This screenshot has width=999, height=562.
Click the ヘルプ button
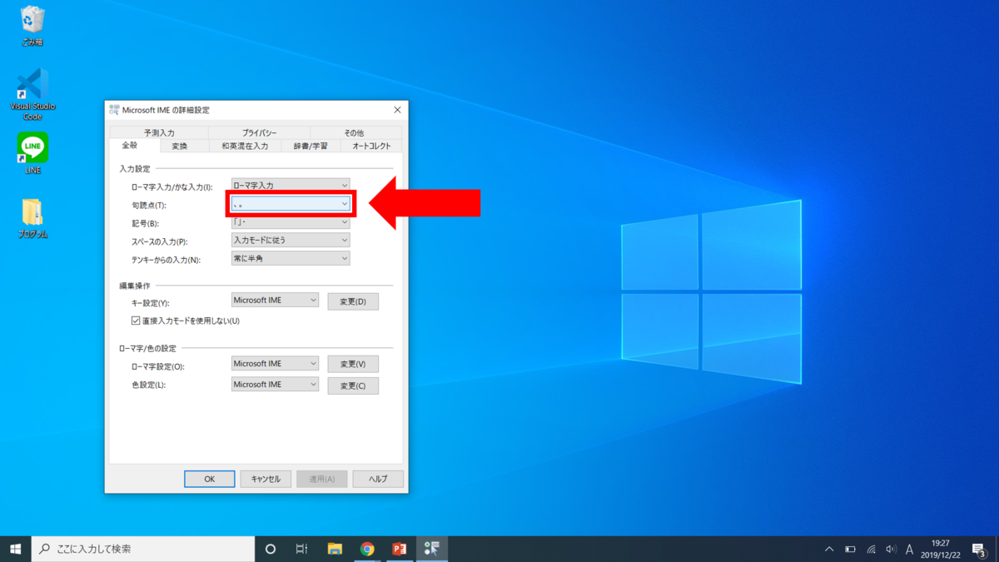pos(378,479)
